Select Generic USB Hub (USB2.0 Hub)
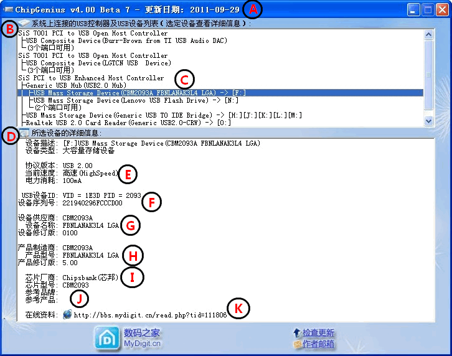The height and width of the screenshot is (356, 452). (76, 86)
